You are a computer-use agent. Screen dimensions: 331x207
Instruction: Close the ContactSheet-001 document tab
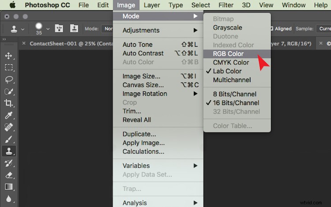(24, 43)
